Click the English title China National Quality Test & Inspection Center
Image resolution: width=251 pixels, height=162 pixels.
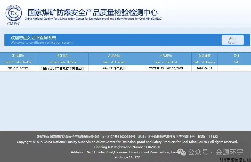point(93,19)
